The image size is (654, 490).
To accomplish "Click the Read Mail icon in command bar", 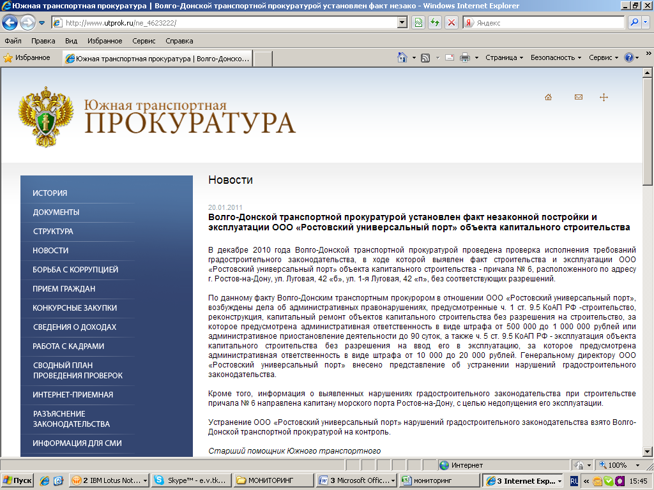I will pos(450,58).
